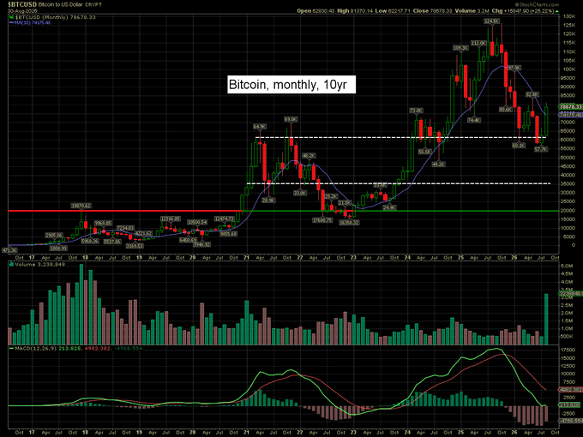The width and height of the screenshot is (583, 437).
Task: Click the 109.3K price label
Action: 460,48
